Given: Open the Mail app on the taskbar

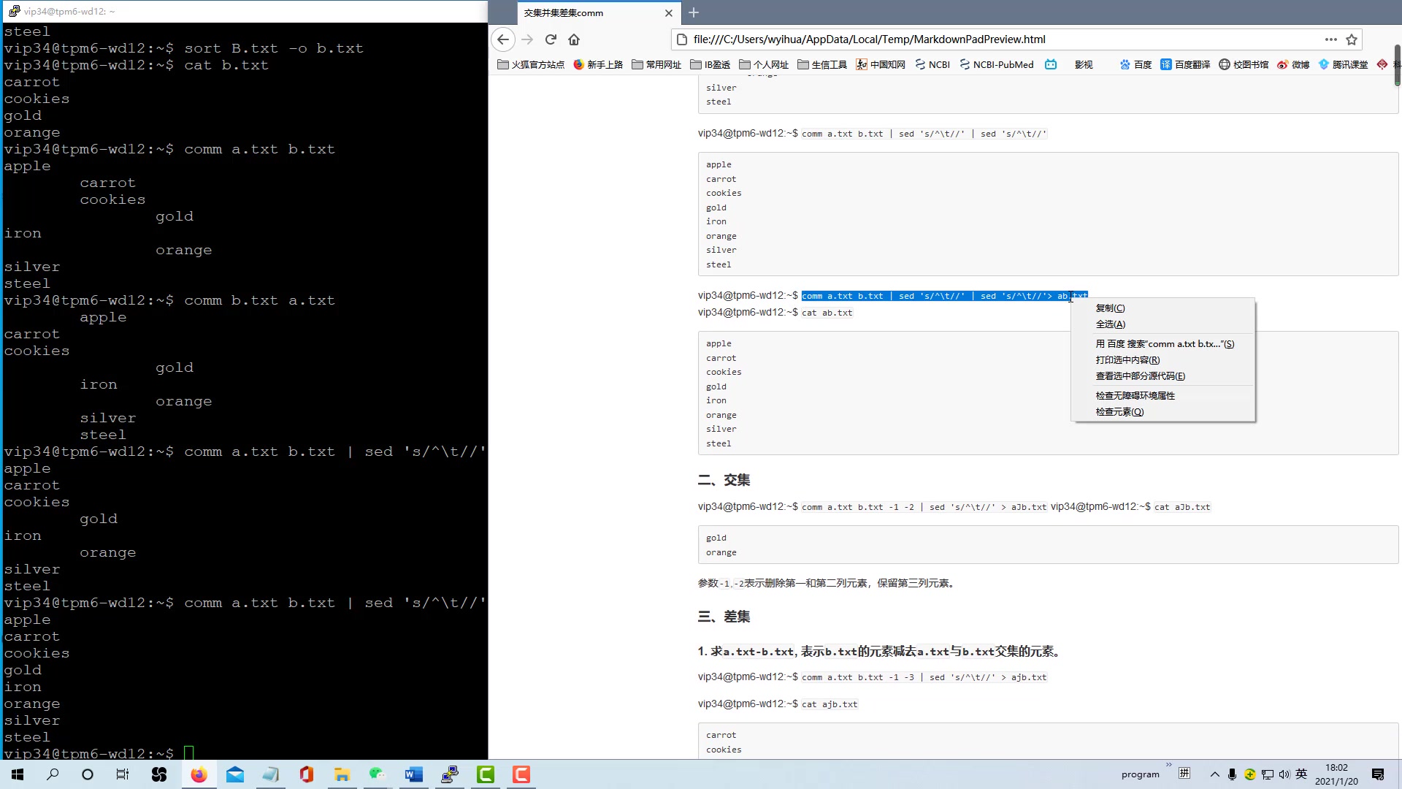Looking at the screenshot, I should (235, 774).
